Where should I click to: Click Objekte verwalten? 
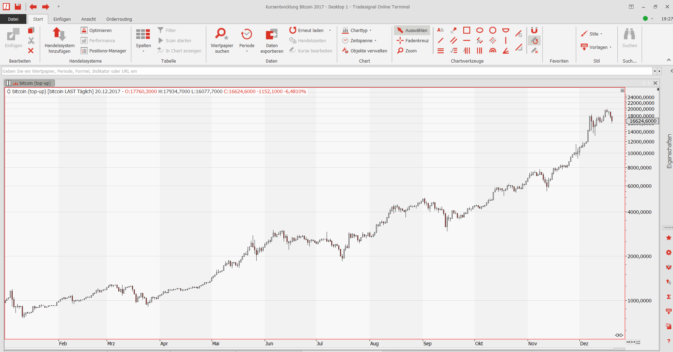365,51
